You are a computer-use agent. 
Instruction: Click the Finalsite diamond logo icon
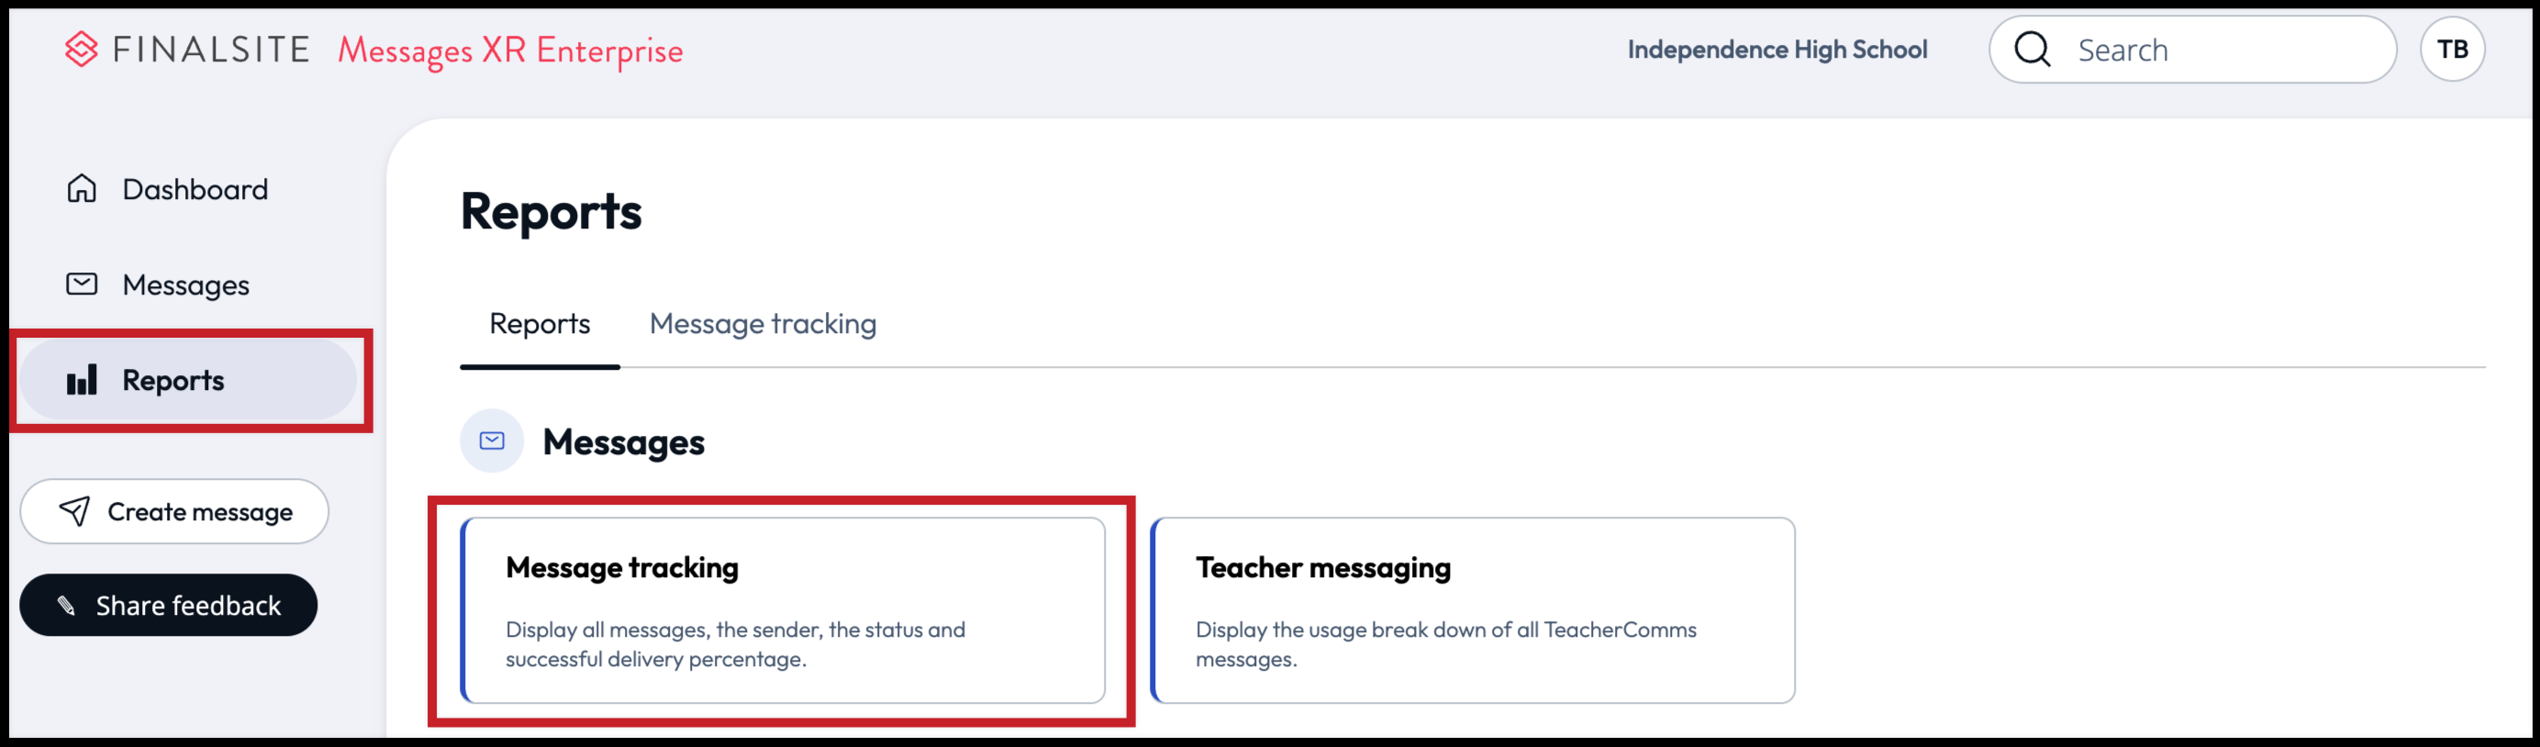pos(83,49)
